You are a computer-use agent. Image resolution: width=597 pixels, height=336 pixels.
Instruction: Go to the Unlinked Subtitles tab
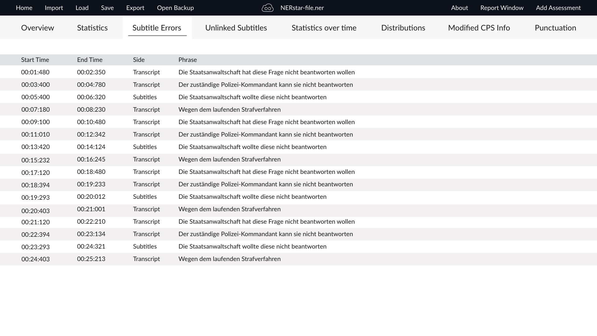[236, 28]
